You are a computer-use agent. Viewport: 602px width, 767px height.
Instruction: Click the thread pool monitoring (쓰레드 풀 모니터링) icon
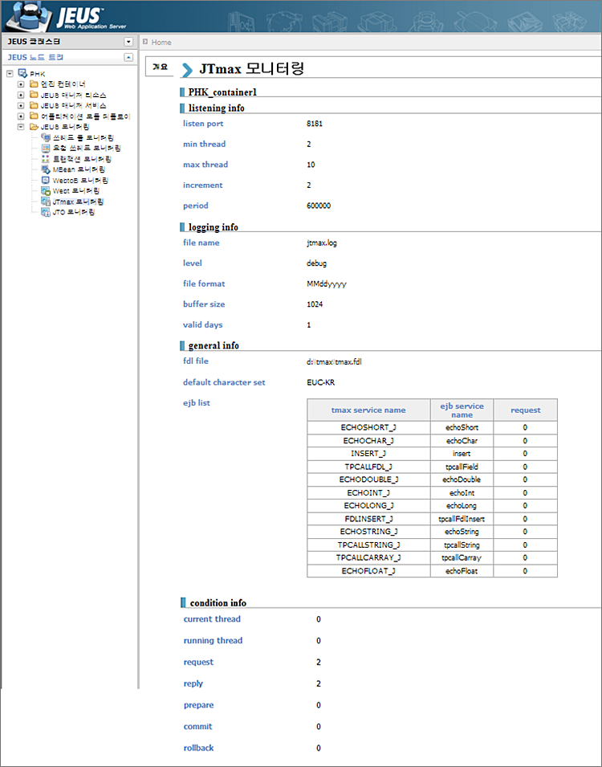click(x=45, y=137)
